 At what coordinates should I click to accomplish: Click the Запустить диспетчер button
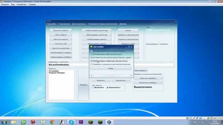click(x=61, y=48)
